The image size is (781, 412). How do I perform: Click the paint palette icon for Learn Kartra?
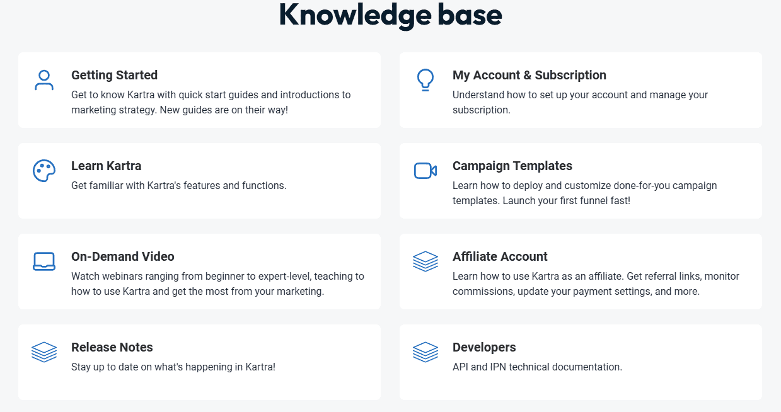click(44, 171)
